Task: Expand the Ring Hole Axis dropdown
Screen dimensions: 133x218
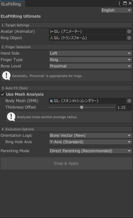Action: (90, 142)
